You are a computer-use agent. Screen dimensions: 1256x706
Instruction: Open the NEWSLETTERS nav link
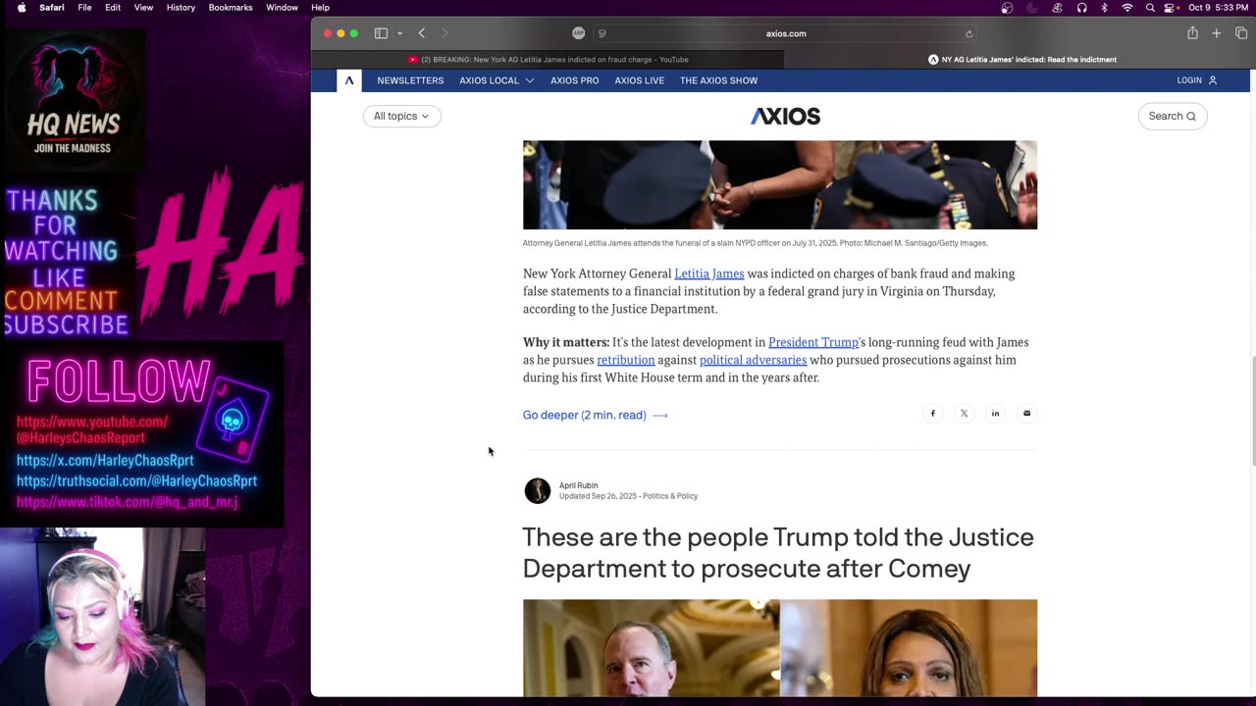(410, 80)
